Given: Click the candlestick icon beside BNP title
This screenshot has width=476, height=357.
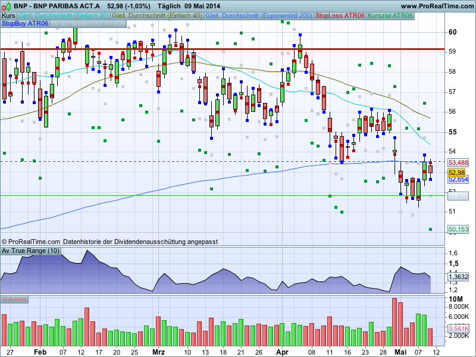Looking at the screenshot, I should pyautogui.click(x=6, y=6).
